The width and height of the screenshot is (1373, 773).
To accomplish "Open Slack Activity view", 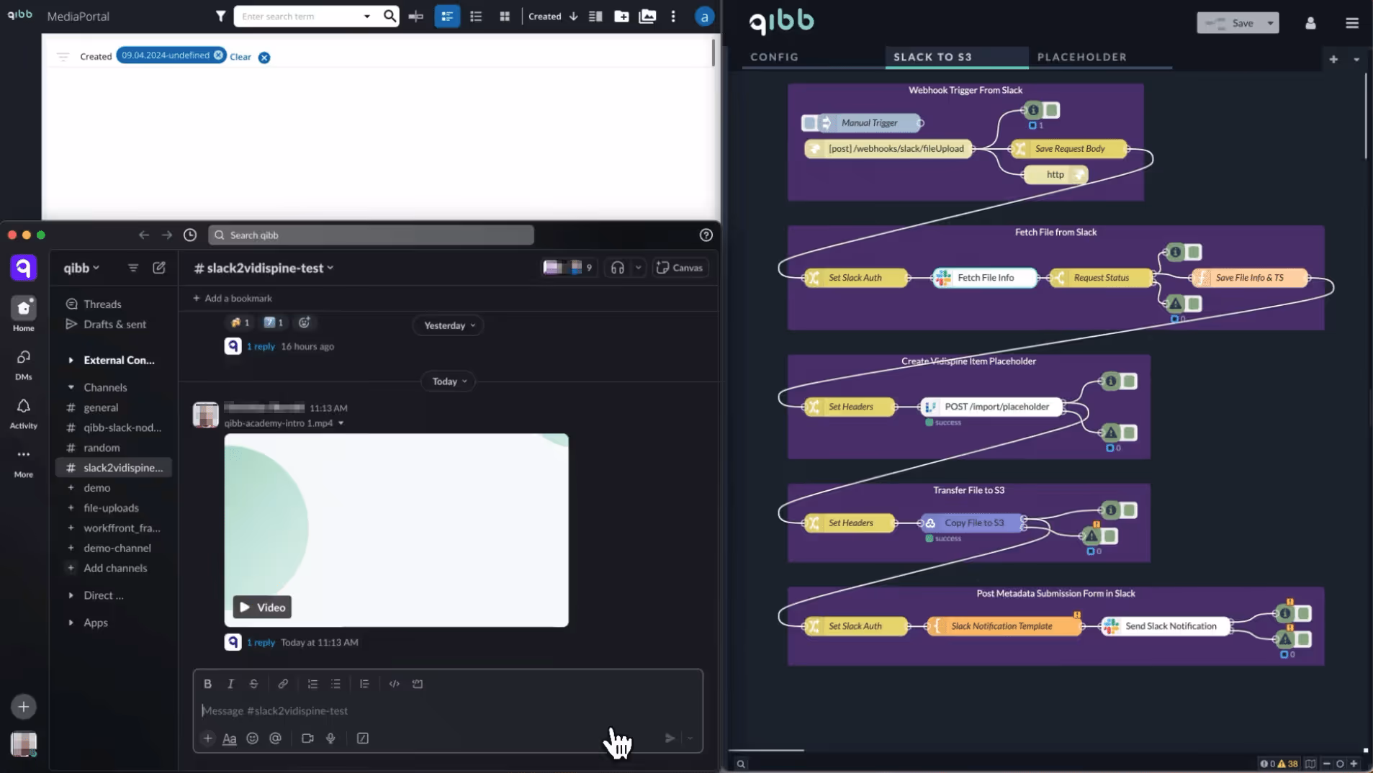I will pos(23,414).
